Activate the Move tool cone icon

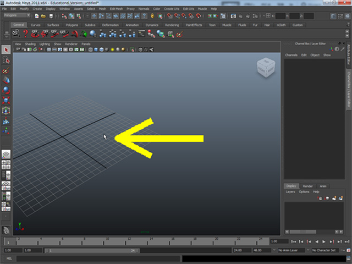tap(6, 80)
